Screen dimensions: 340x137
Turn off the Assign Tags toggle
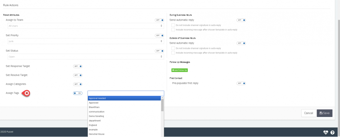78,93
